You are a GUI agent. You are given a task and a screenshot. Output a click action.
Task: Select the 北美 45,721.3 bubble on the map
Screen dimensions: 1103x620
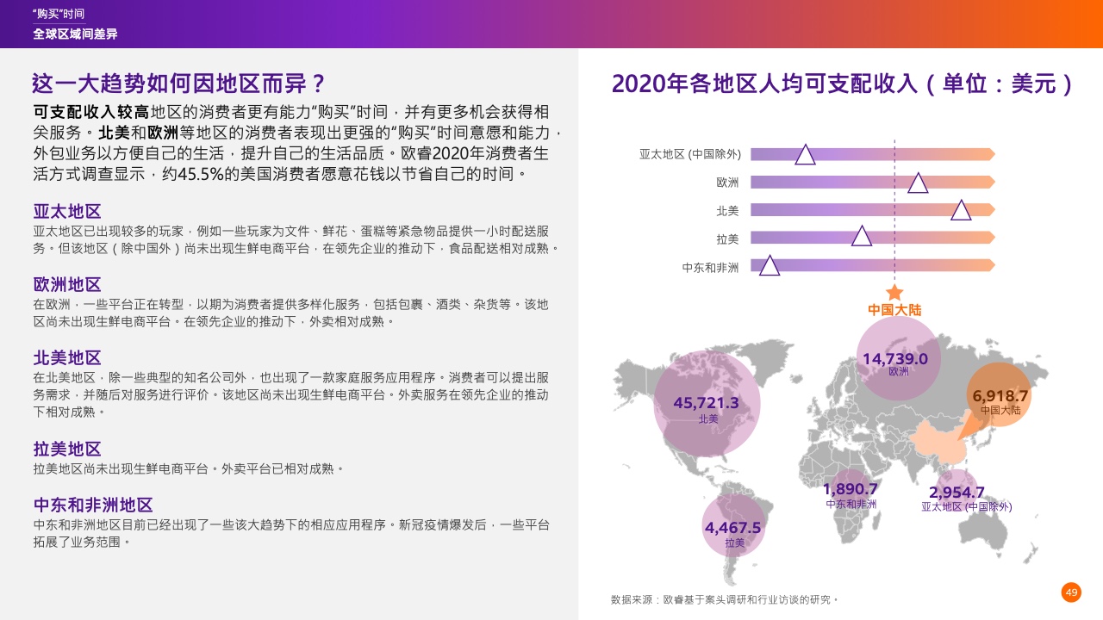click(707, 403)
